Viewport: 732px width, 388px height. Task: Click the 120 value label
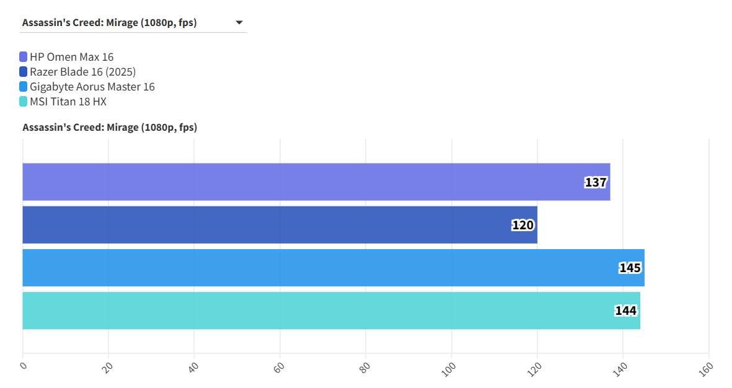pyautogui.click(x=523, y=225)
